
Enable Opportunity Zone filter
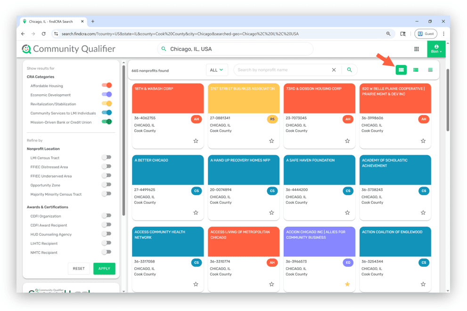107,185
